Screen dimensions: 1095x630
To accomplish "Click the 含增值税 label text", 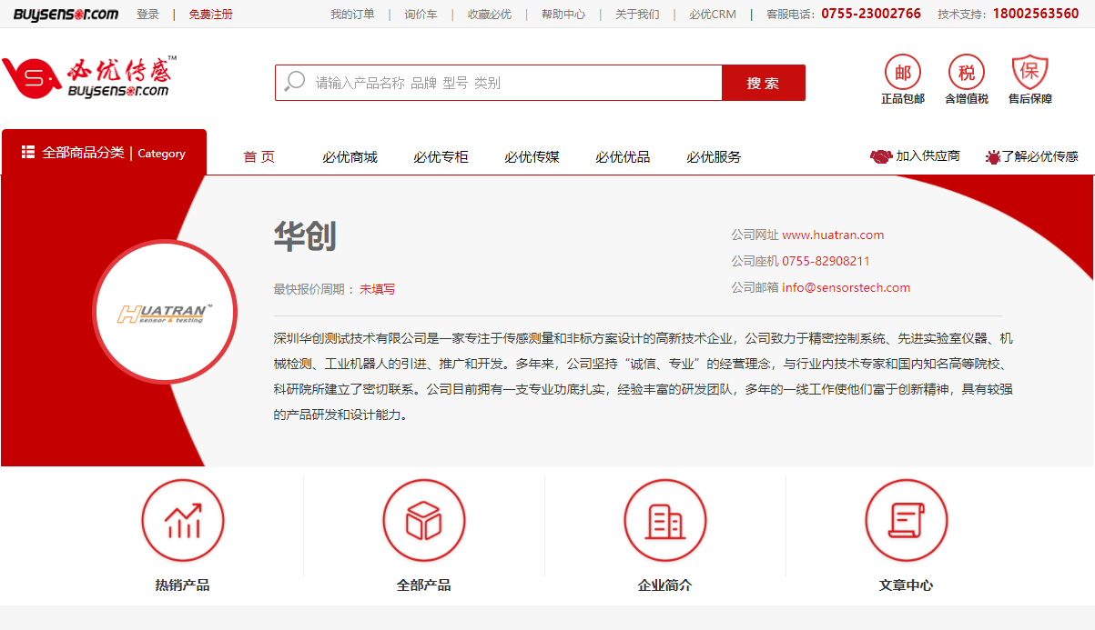I will [967, 99].
